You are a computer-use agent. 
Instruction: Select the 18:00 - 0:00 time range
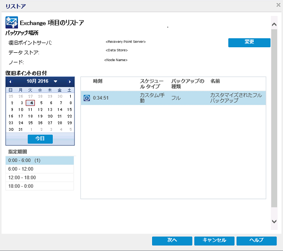tap(40, 186)
